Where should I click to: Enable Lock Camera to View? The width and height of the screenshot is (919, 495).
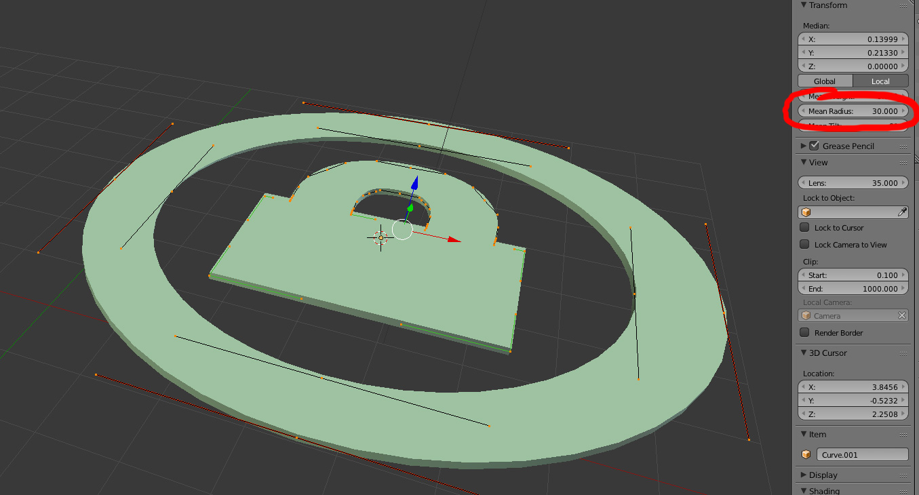(x=804, y=244)
